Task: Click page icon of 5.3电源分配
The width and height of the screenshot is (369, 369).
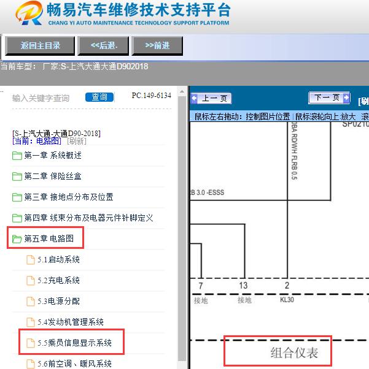Action: coord(31,302)
